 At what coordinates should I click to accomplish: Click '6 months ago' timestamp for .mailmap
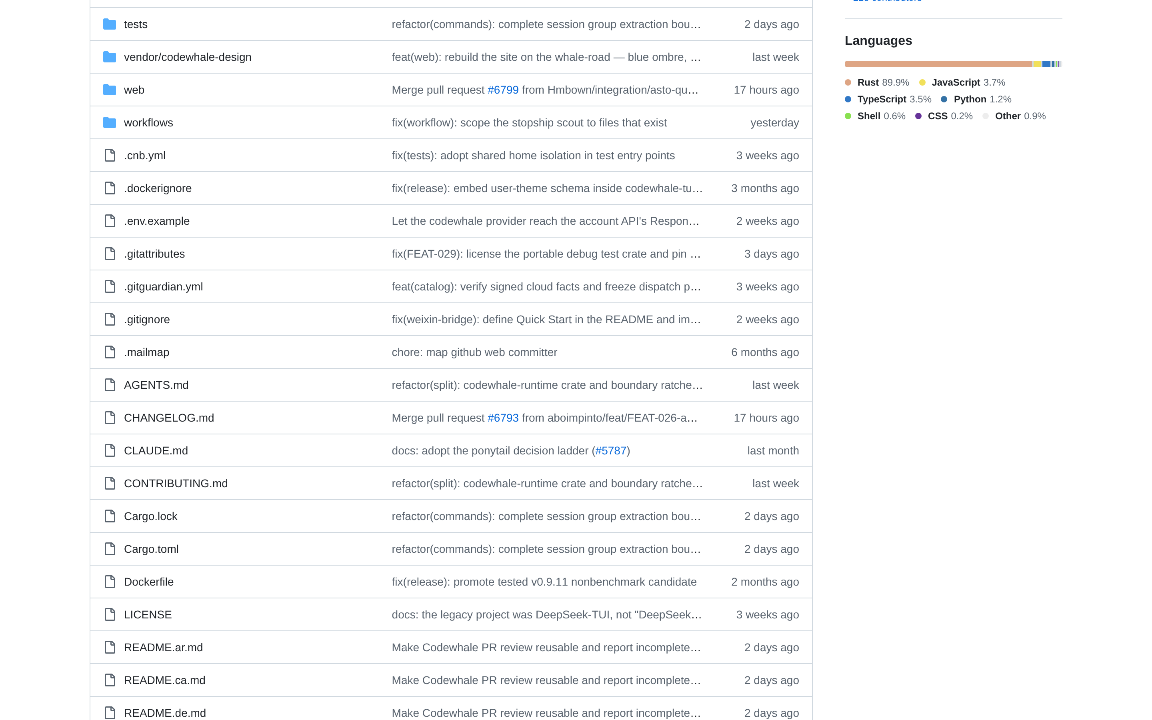(x=764, y=352)
